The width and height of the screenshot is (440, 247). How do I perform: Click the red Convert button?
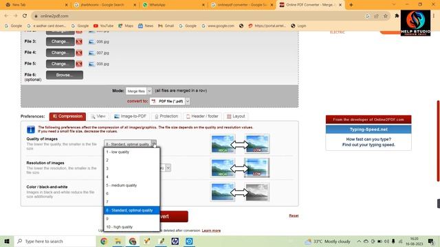pos(174,217)
